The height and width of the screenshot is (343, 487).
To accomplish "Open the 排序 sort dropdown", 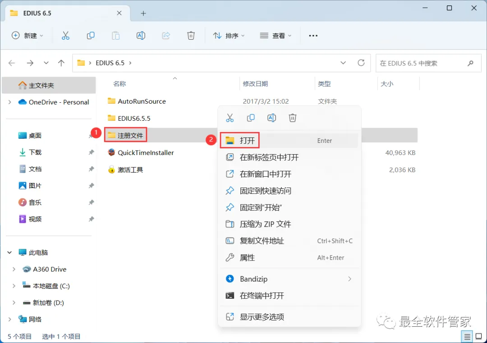I will (229, 36).
